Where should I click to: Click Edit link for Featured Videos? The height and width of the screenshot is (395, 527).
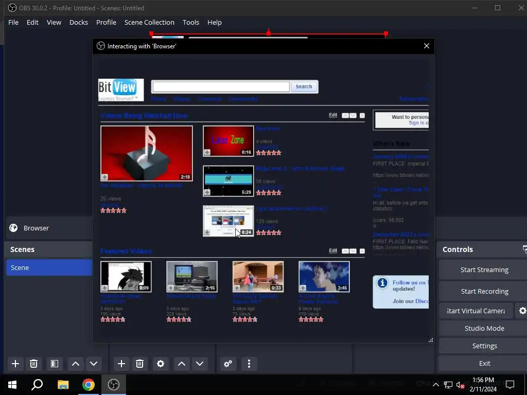pos(333,251)
